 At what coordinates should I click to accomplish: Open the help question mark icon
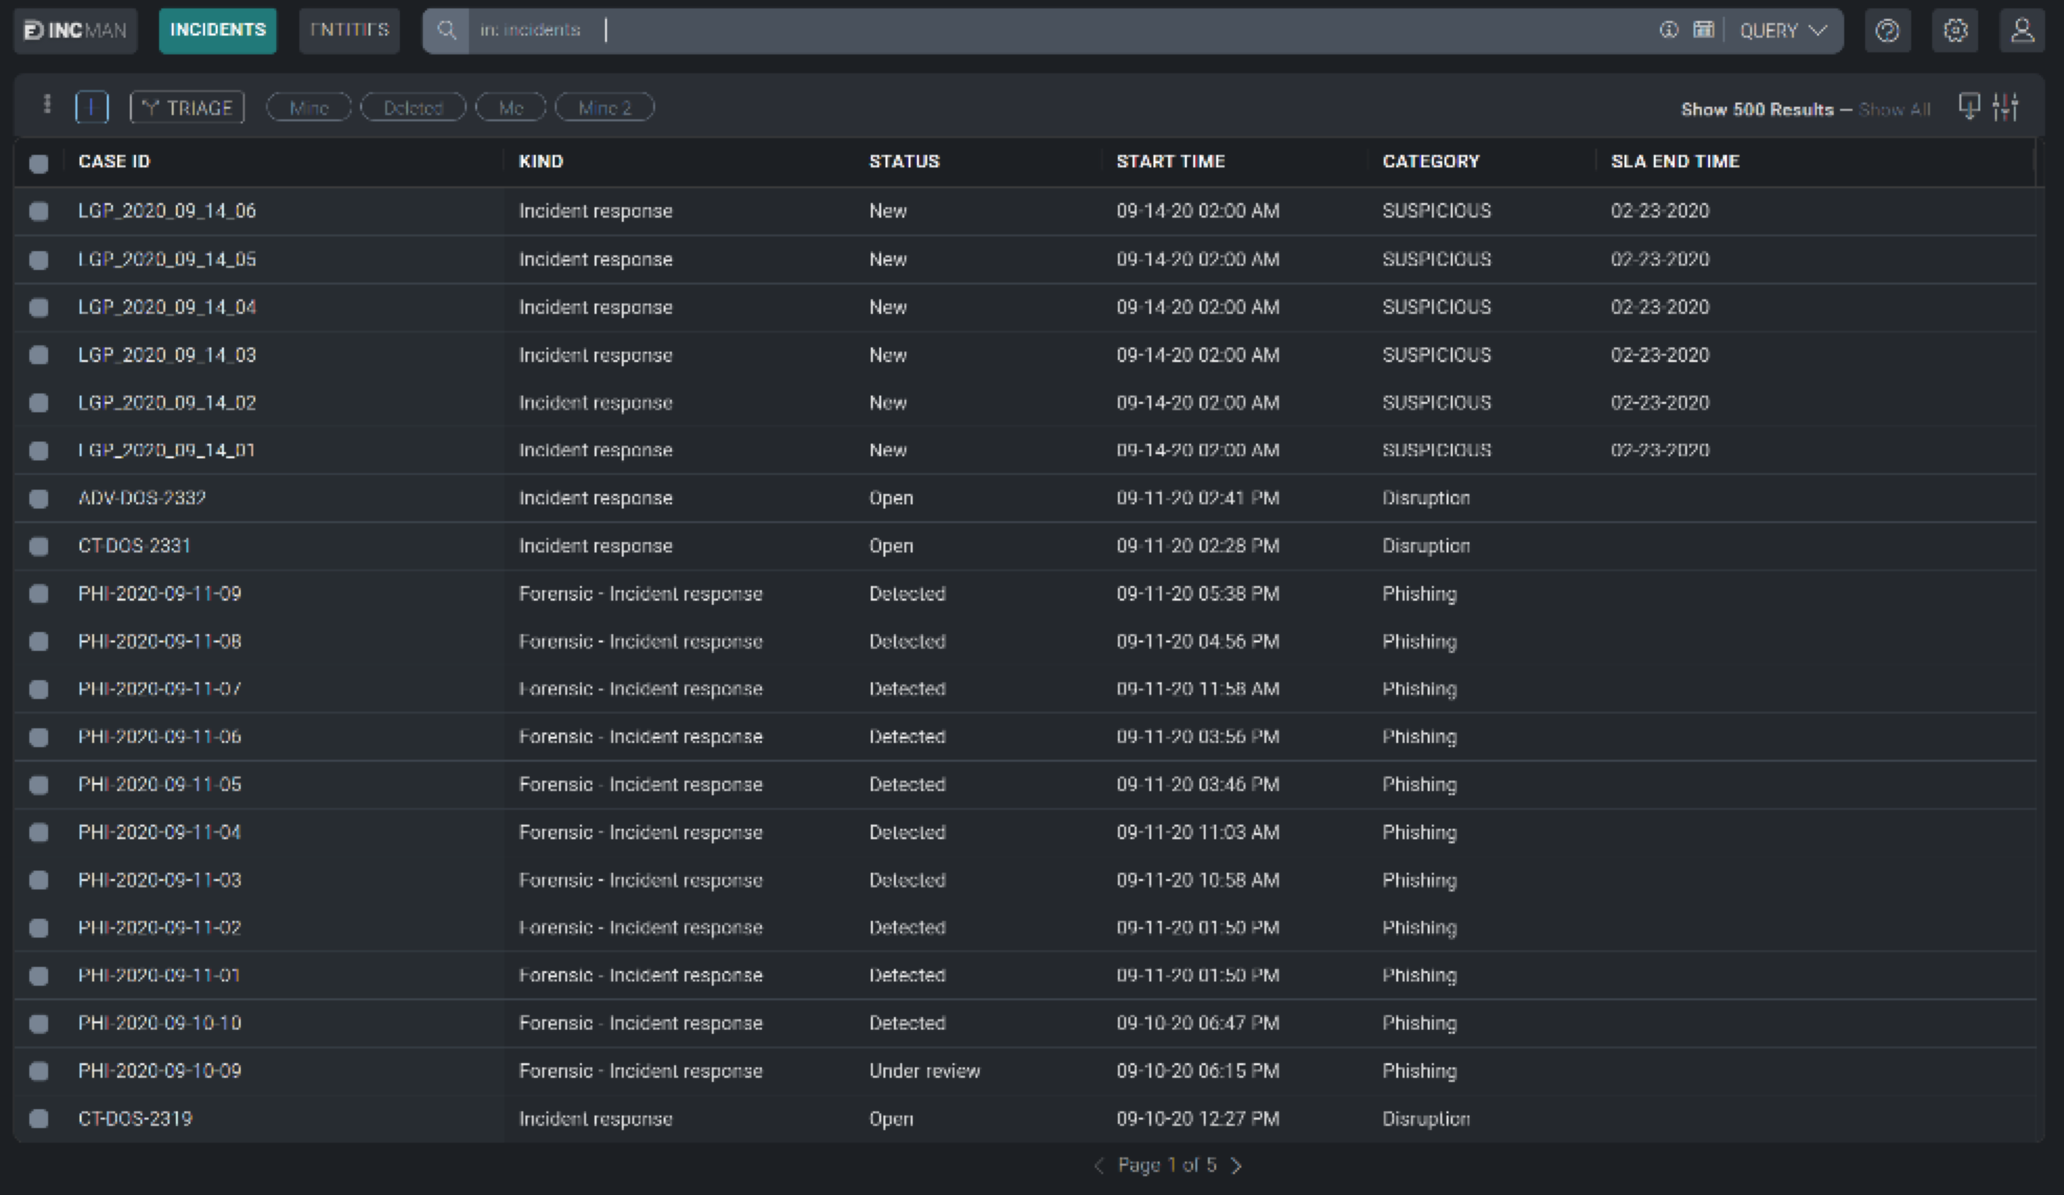[1887, 31]
